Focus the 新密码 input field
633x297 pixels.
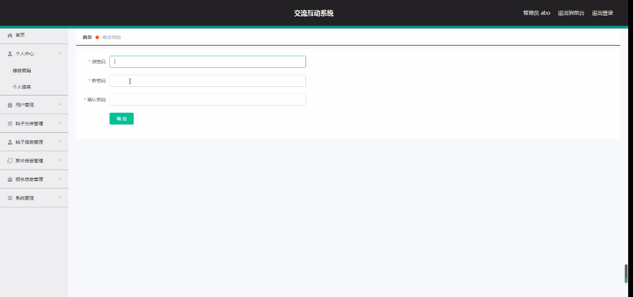(207, 81)
